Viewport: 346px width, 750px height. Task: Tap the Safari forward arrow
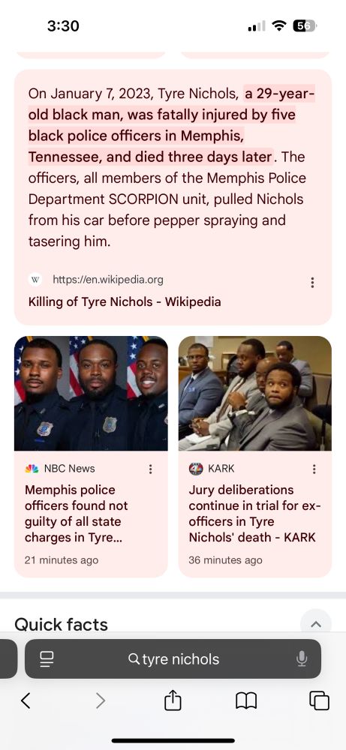click(x=100, y=700)
